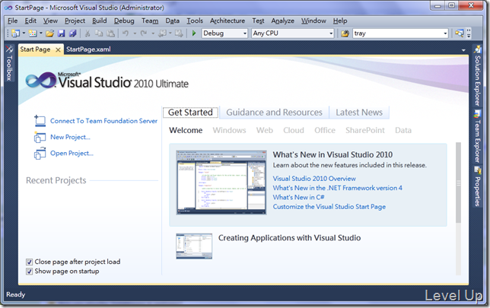This screenshot has height=308, width=490.
Task: Open the Architecture menu
Action: point(228,21)
